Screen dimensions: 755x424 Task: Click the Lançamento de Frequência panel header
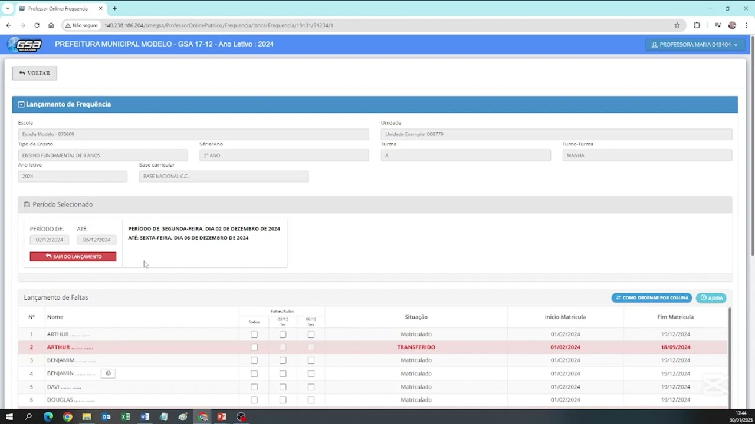[x=375, y=104]
